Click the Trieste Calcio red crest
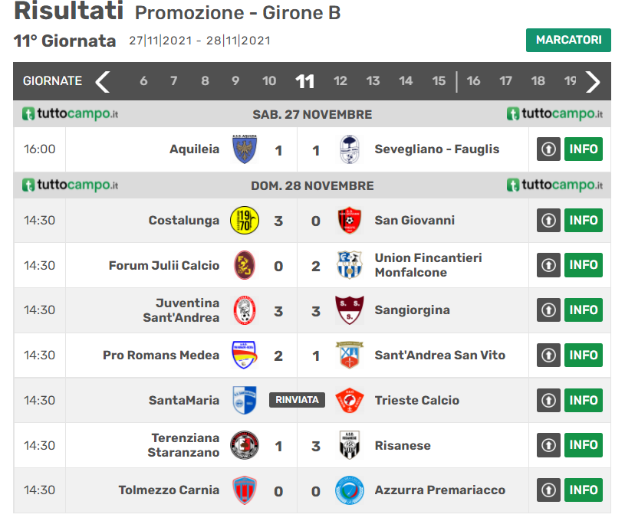 350,401
